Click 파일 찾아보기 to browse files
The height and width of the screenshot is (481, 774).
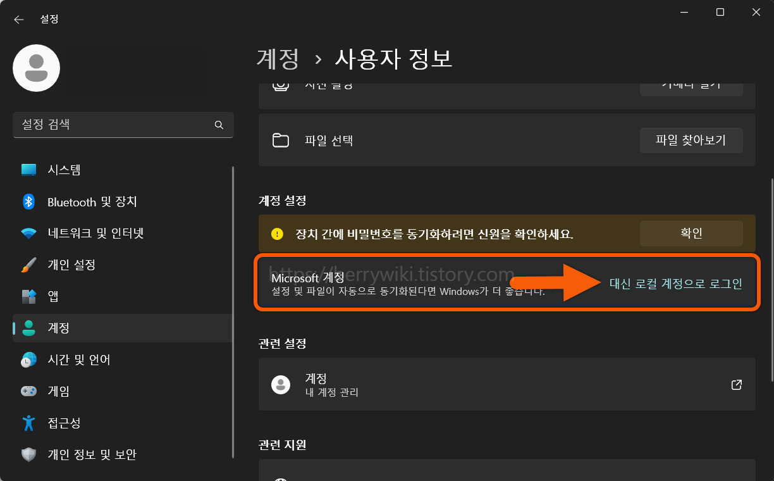point(691,140)
